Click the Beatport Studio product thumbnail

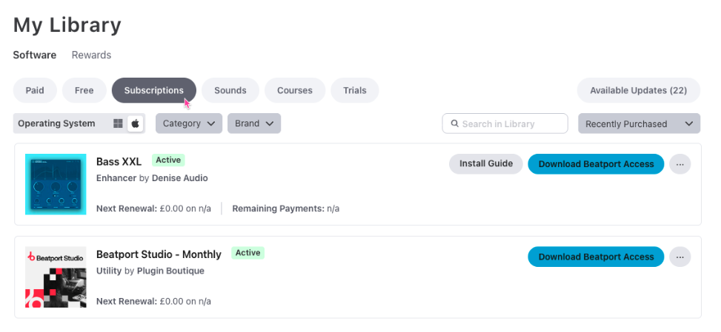tap(56, 277)
